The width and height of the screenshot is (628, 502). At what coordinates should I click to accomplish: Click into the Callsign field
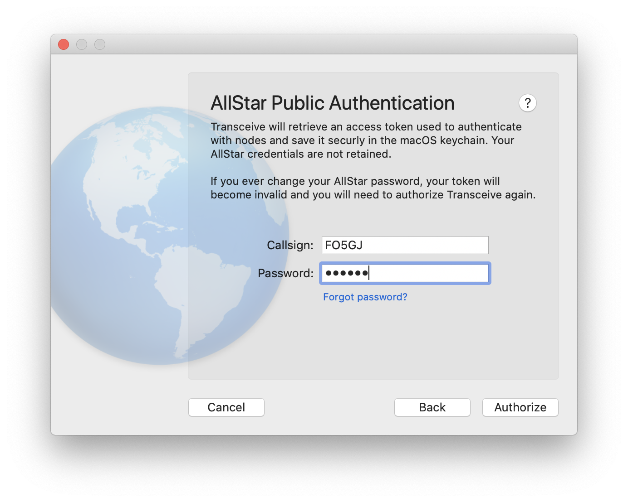point(405,245)
